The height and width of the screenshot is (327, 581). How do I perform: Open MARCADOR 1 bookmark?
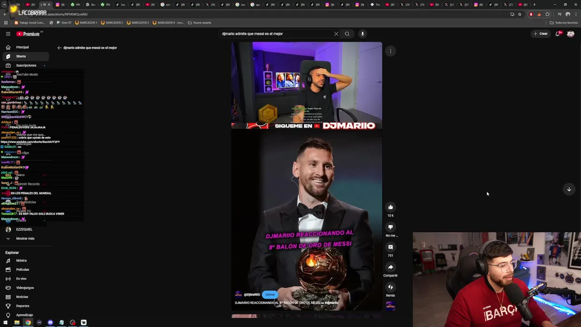[x=86, y=23]
